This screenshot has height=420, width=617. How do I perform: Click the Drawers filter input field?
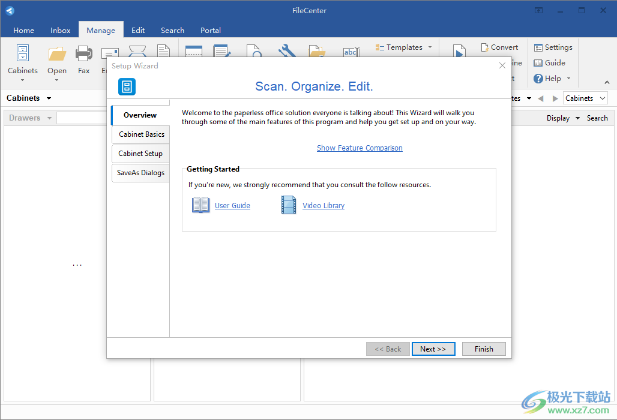coord(82,118)
